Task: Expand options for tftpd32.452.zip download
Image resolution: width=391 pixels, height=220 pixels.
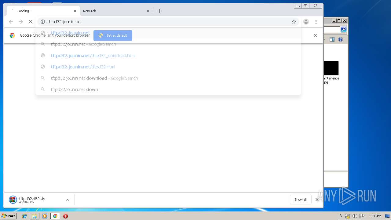Action: (x=68, y=200)
